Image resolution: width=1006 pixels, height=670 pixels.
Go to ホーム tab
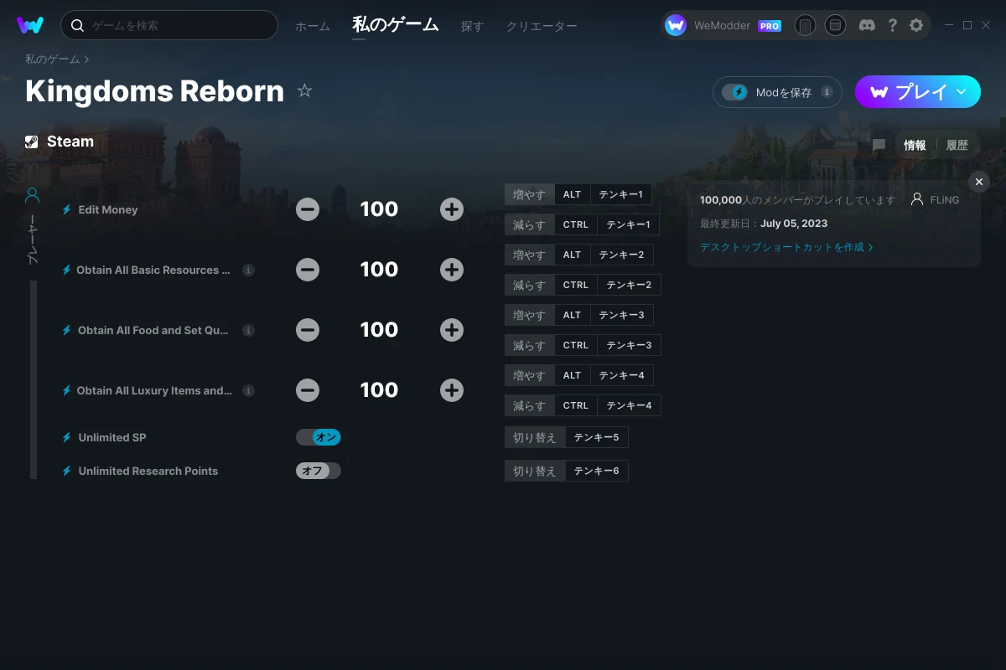(313, 26)
